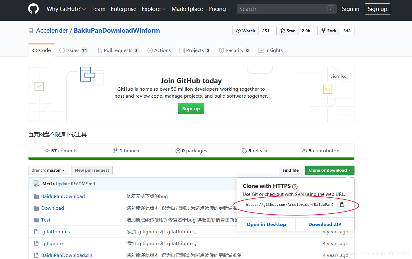The height and width of the screenshot is (259, 412).
Task: Click Open in Desktop
Action: pos(266,224)
